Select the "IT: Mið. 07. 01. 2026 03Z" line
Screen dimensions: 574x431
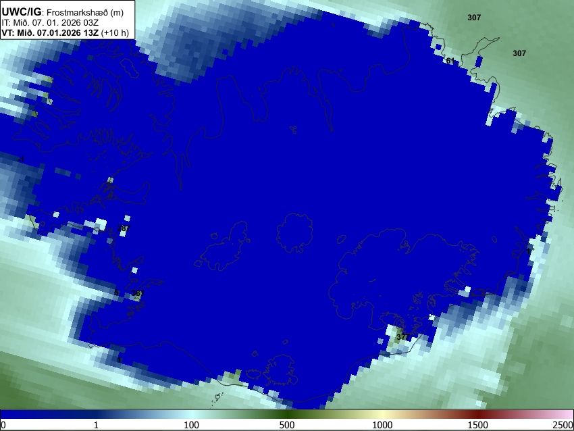pyautogui.click(x=50, y=23)
